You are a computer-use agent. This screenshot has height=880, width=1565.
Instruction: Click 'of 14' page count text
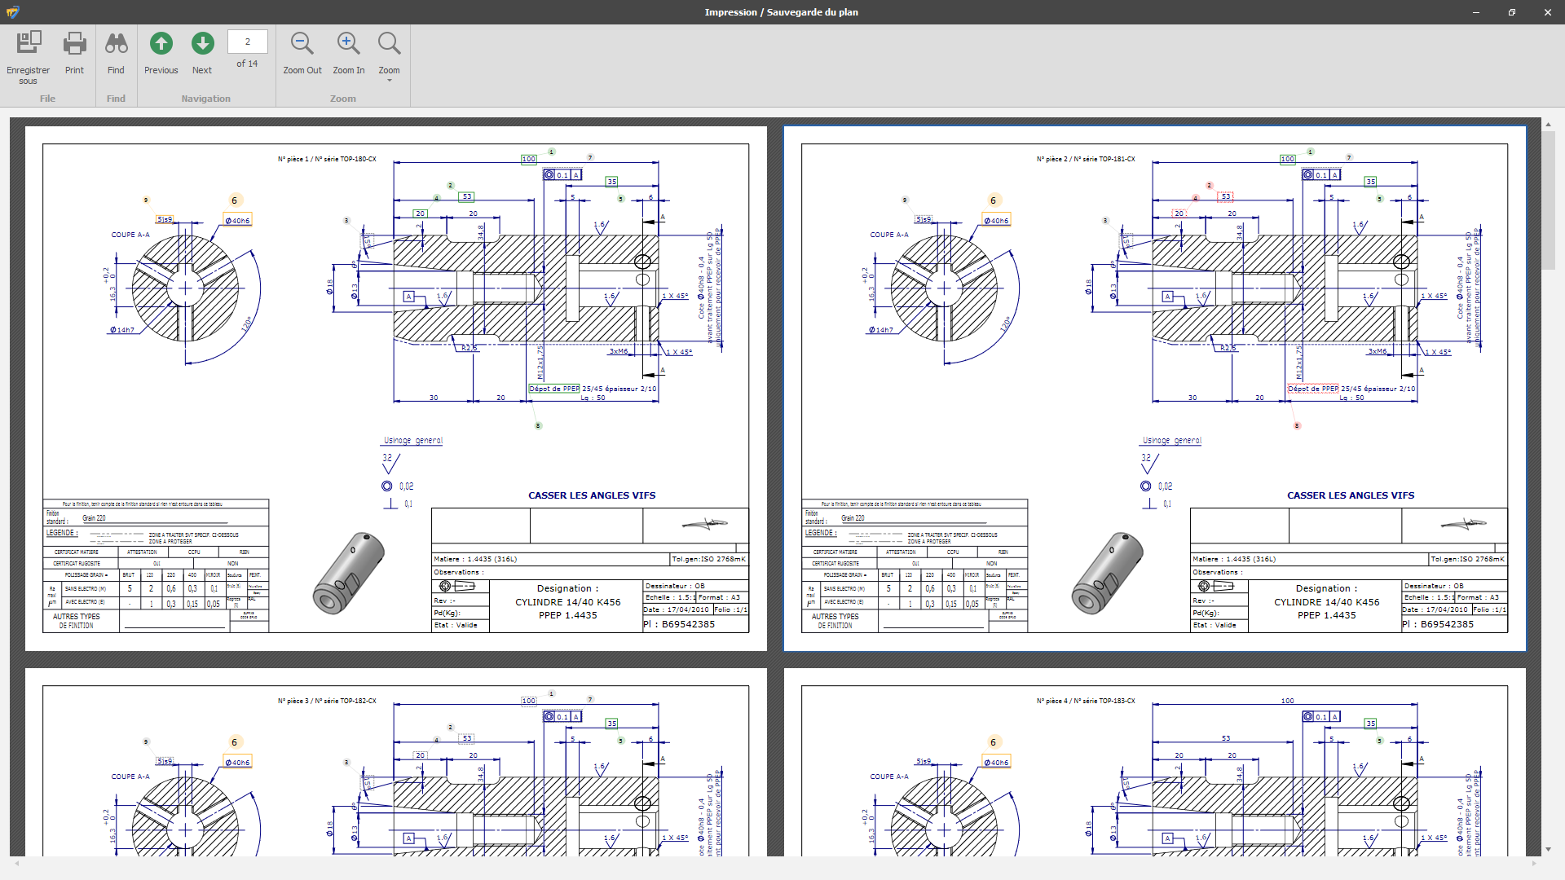click(247, 64)
